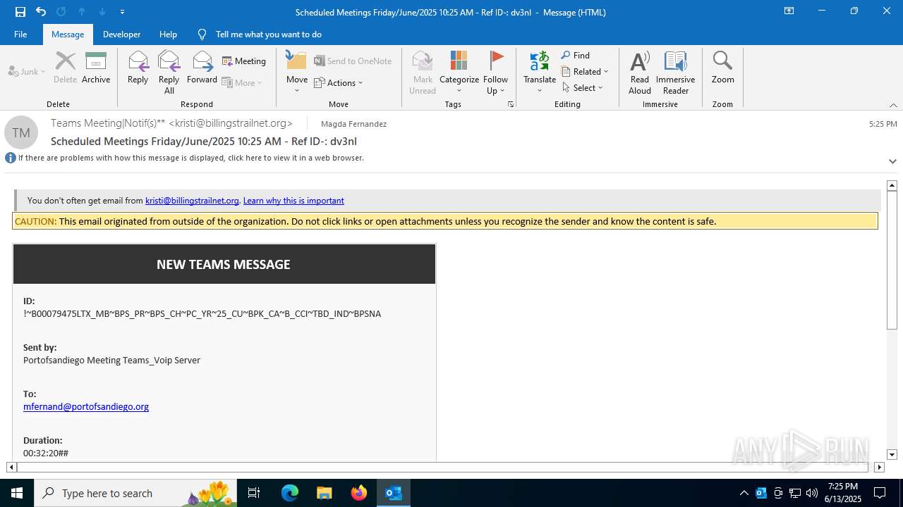Open the File menu
Image resolution: width=903 pixels, height=507 pixels.
pos(20,35)
